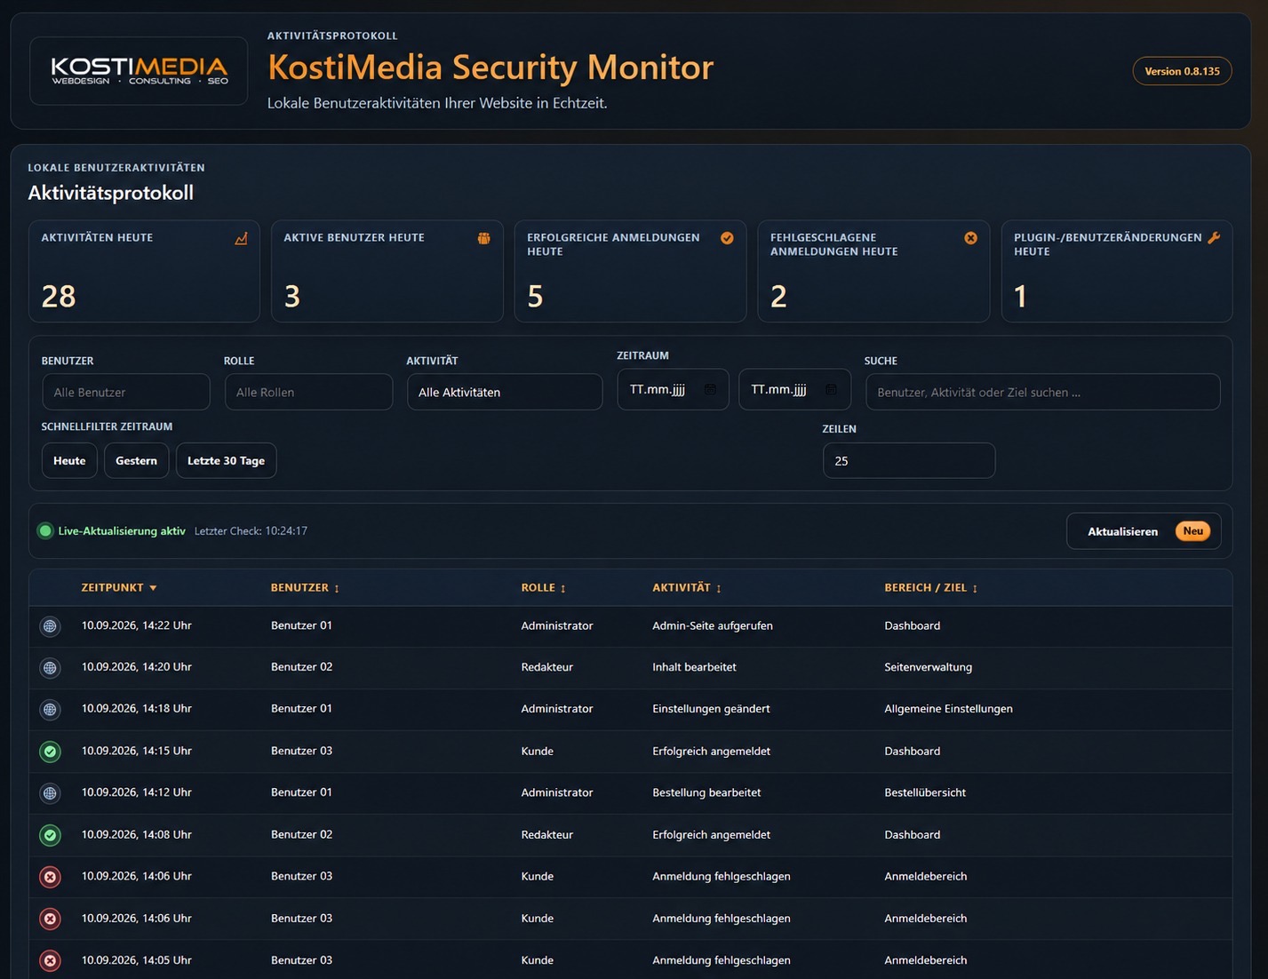Open the Rolle filter showing Alle Rollen
This screenshot has width=1268, height=979.
(308, 392)
